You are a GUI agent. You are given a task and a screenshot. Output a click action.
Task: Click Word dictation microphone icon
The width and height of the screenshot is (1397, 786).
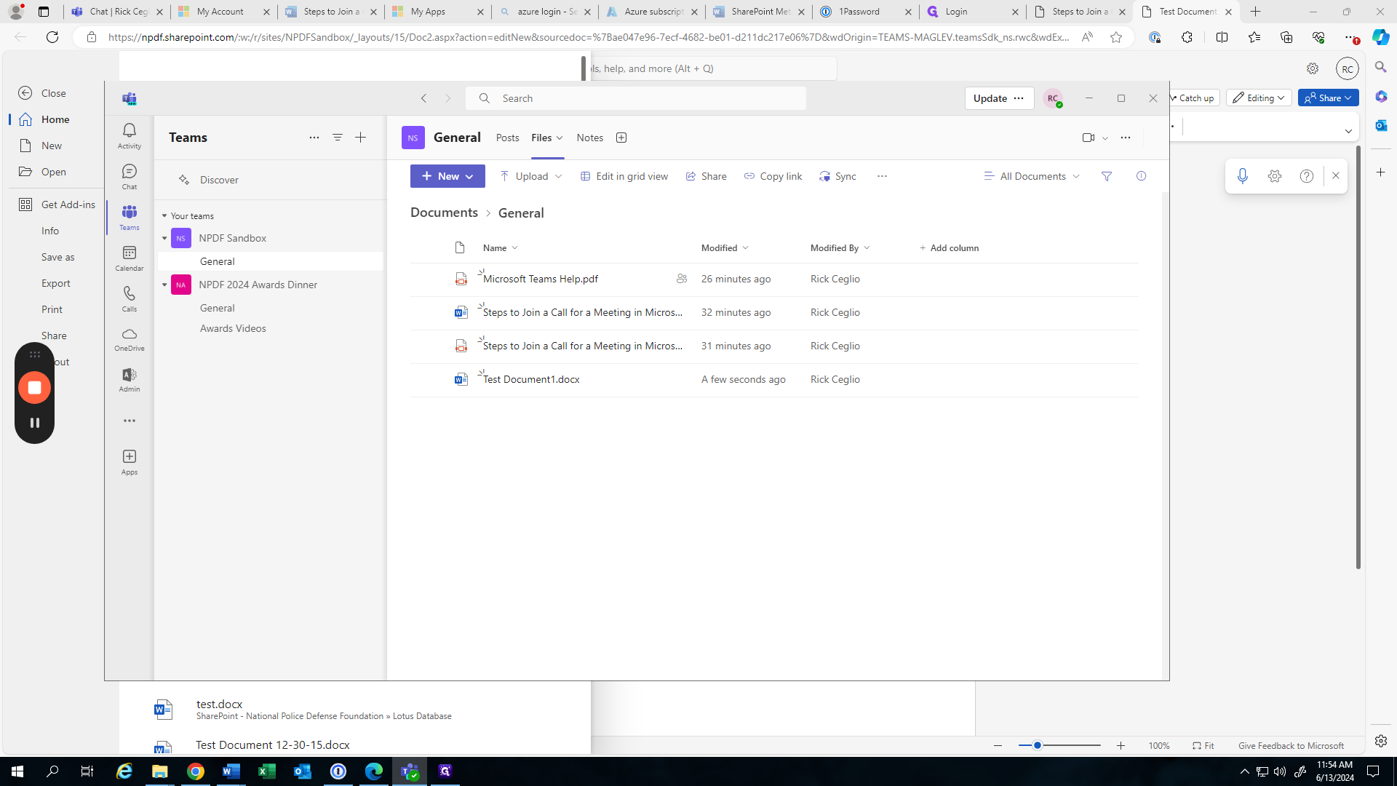pos(1243,176)
